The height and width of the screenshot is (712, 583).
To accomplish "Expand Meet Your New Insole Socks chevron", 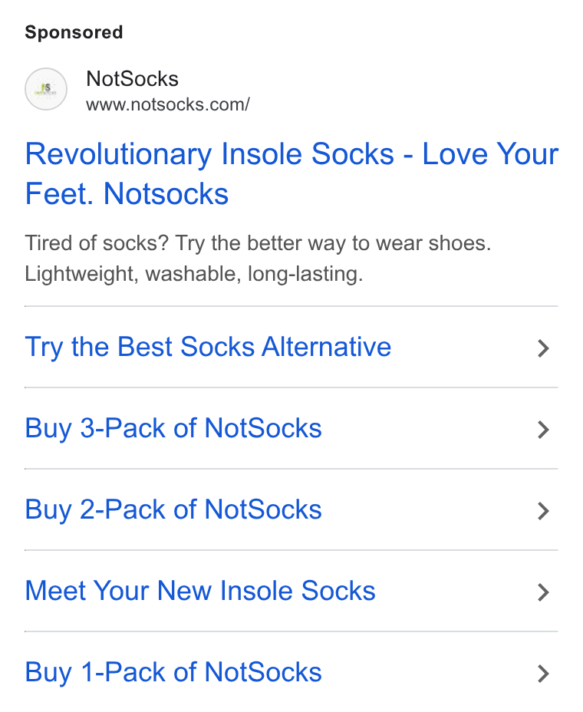I will [x=543, y=592].
